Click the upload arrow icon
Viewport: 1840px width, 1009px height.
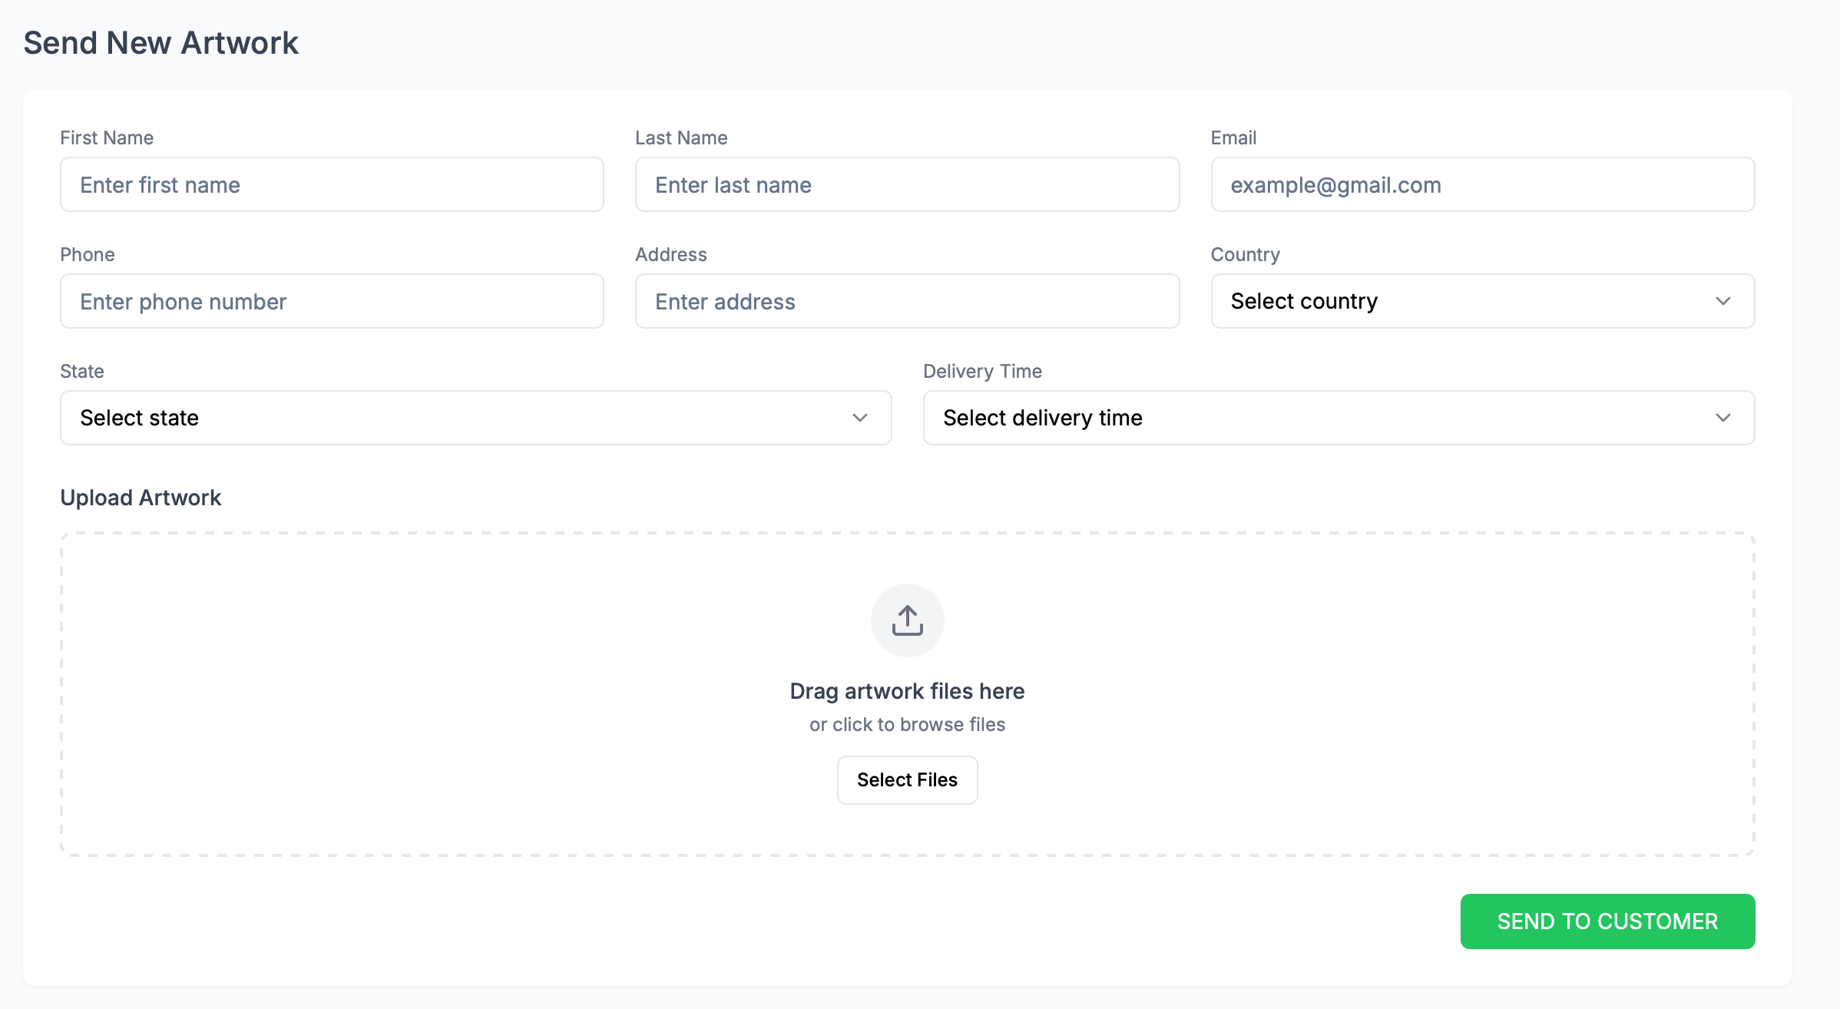tap(907, 620)
